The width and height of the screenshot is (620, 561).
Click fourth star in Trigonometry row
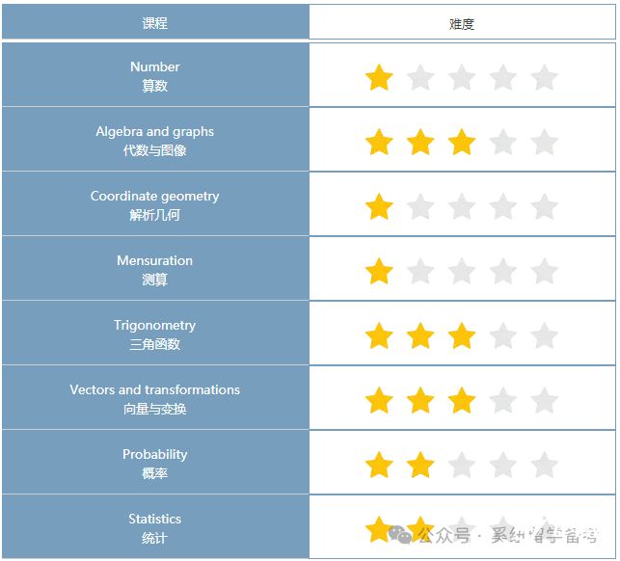[503, 335]
